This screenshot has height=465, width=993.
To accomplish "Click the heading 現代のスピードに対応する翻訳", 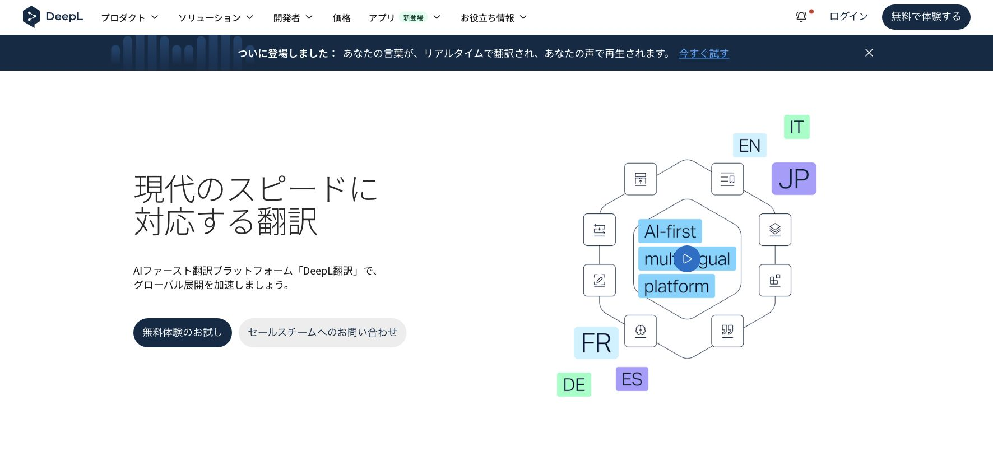I will 256,205.
